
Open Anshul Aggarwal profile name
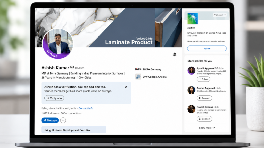[206, 88]
